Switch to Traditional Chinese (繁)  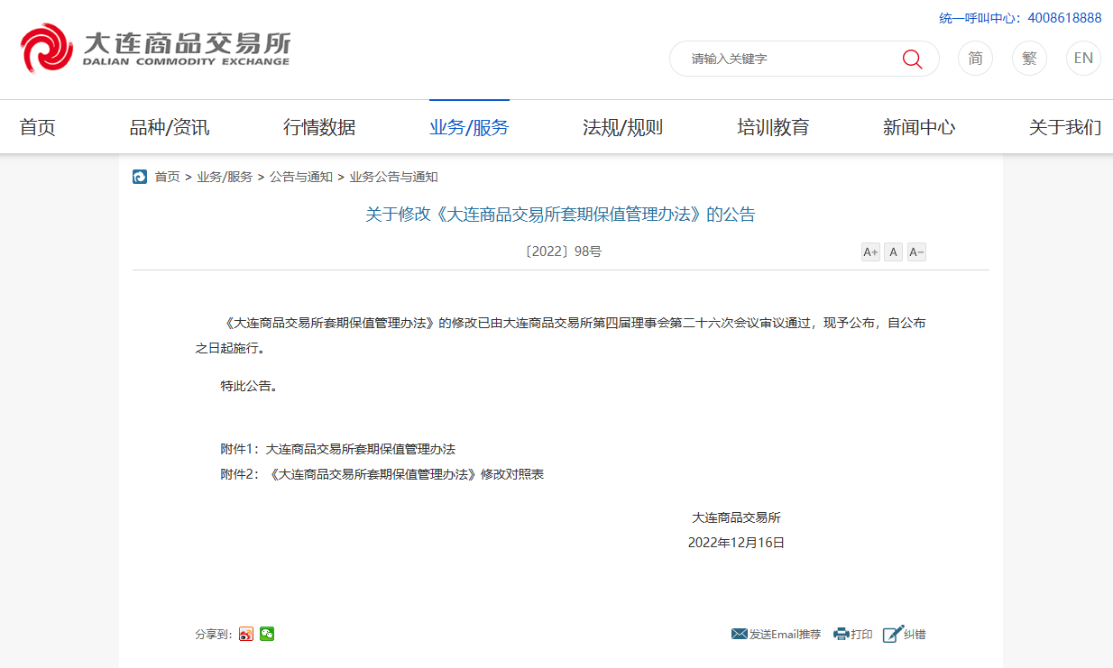pyautogui.click(x=1029, y=59)
